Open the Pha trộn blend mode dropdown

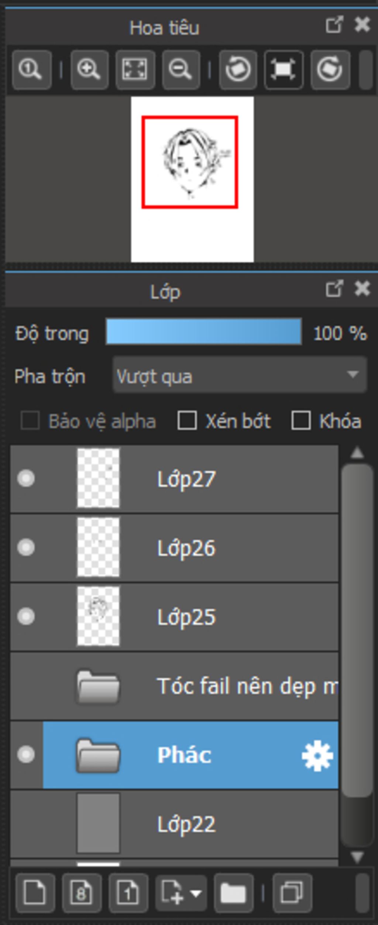tap(240, 376)
